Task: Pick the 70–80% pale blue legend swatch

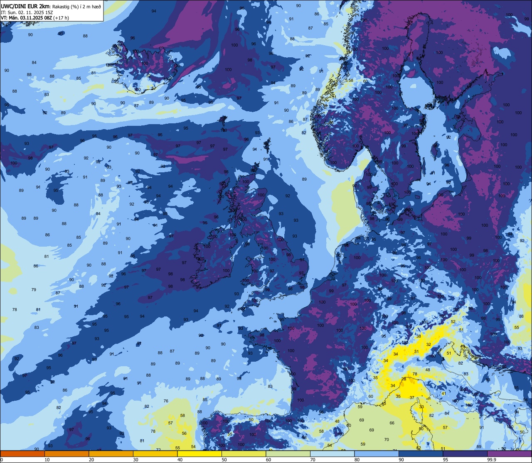Action: tap(332, 453)
